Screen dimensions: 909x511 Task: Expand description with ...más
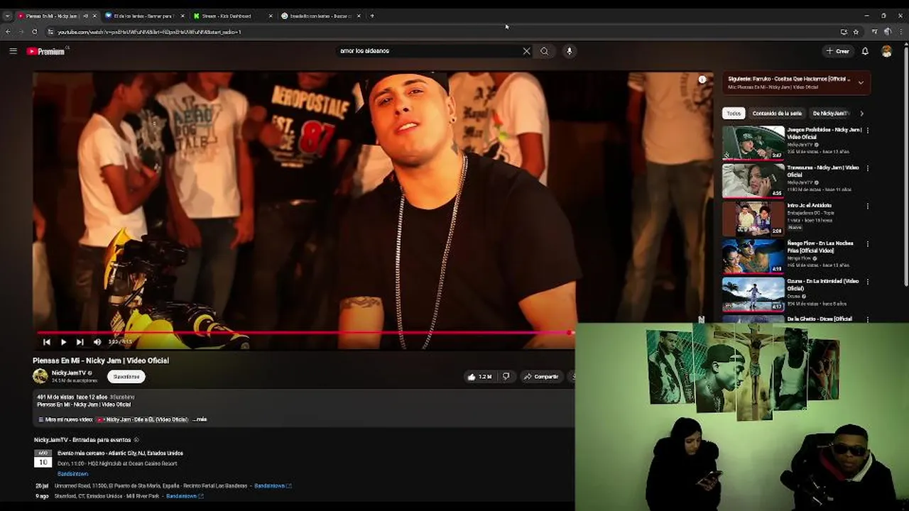200,419
